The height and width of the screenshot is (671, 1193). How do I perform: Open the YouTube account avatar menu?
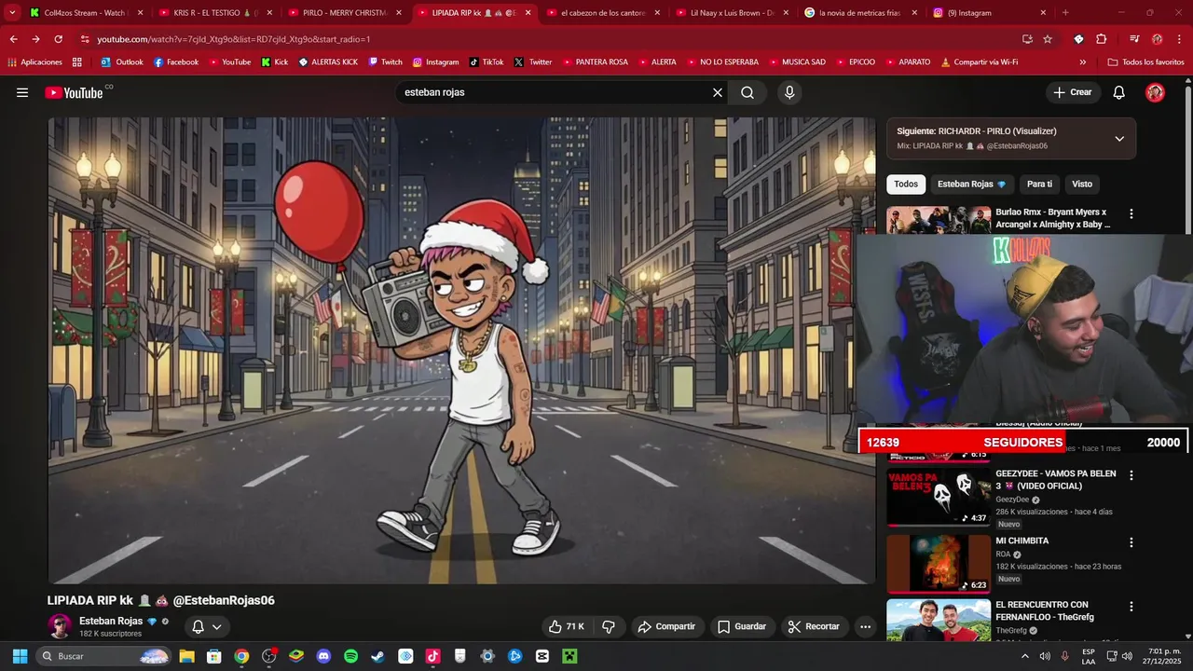(1155, 92)
